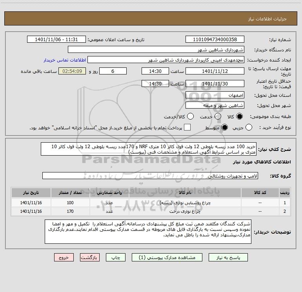
Task: Click the remaining time counter 02:54:09
Action: click(x=72, y=71)
